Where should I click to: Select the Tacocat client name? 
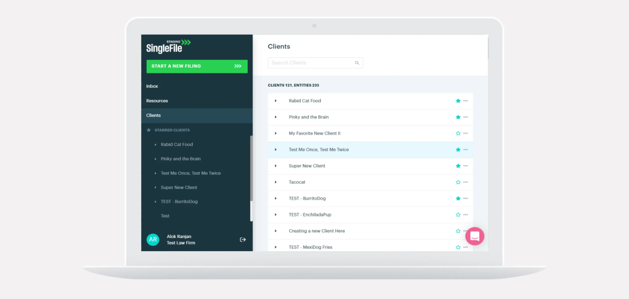point(297,182)
